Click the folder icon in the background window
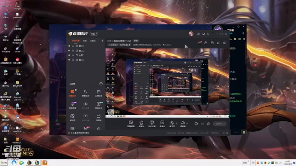The image size is (296, 166). click(235, 39)
